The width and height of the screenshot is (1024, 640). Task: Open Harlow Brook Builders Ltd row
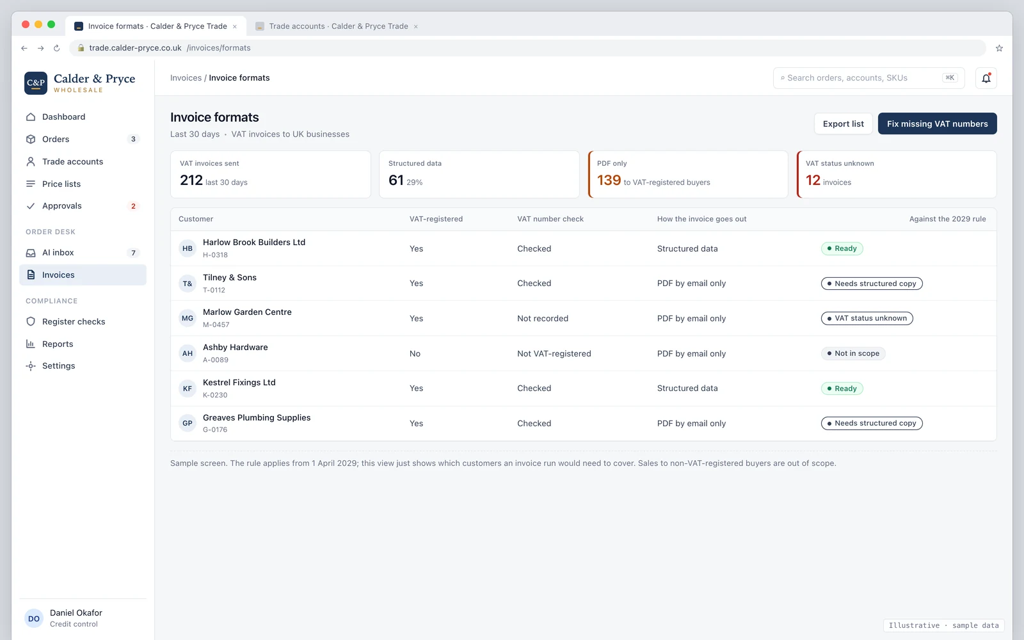(x=584, y=248)
